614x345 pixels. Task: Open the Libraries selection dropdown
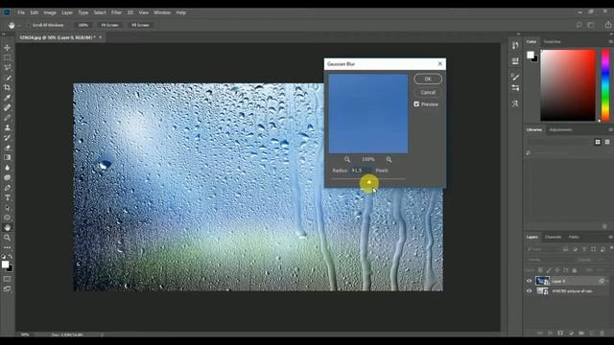(558, 142)
